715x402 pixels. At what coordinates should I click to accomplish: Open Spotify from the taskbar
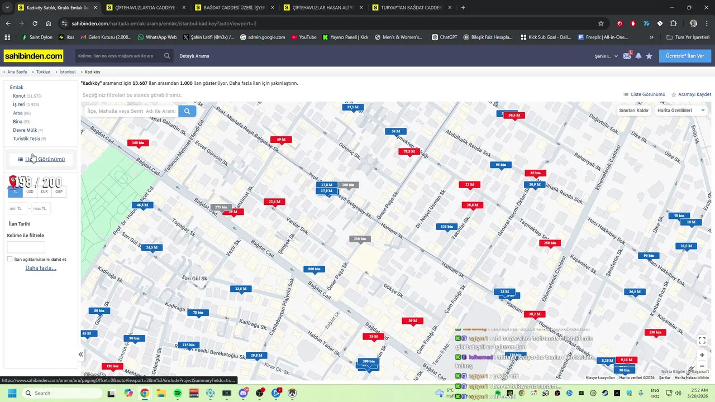coord(178,393)
